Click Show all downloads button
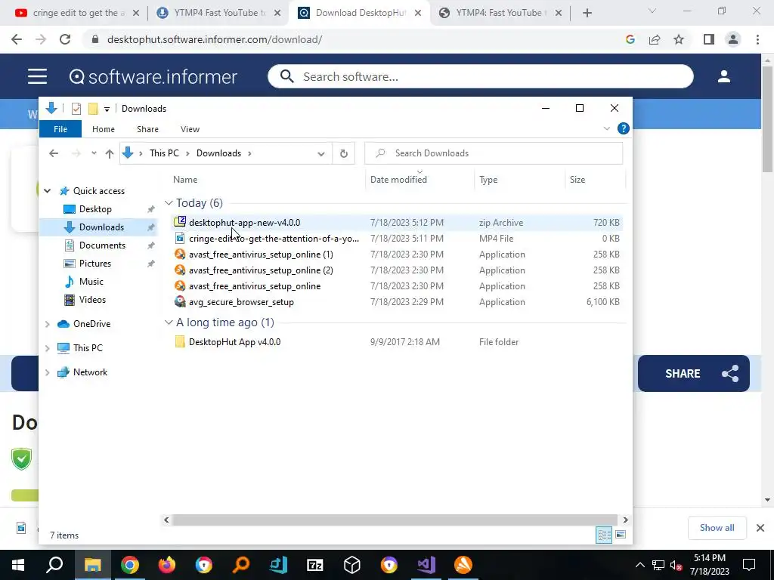Screen dimensions: 774x580 [717, 528]
